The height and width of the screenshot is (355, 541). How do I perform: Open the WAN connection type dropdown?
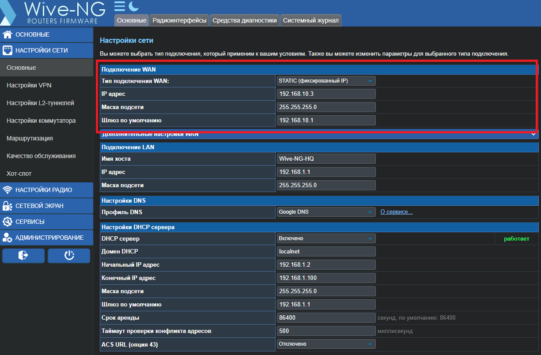326,81
